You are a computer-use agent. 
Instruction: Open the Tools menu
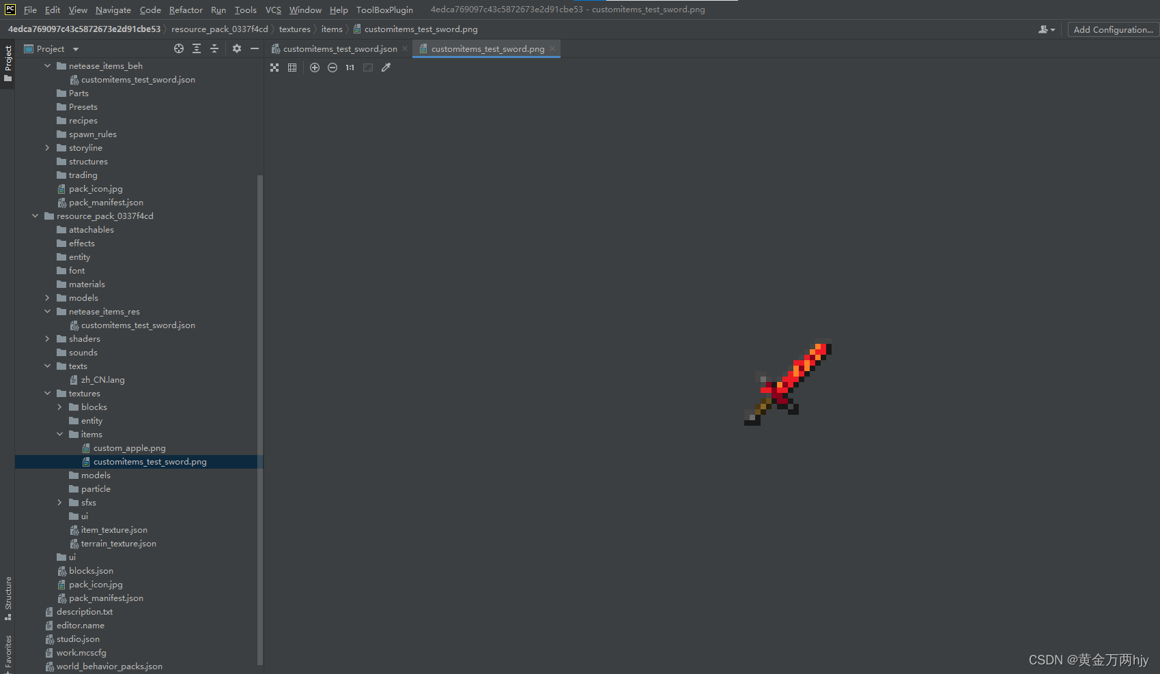tap(245, 10)
